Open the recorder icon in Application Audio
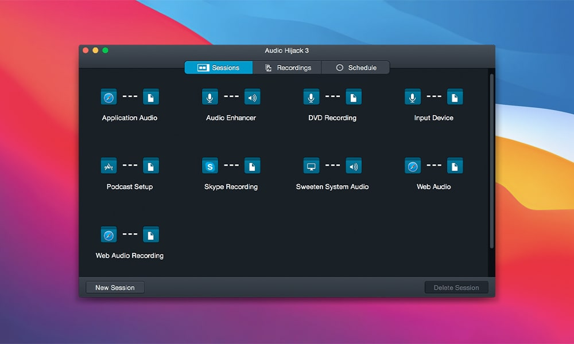 click(151, 97)
